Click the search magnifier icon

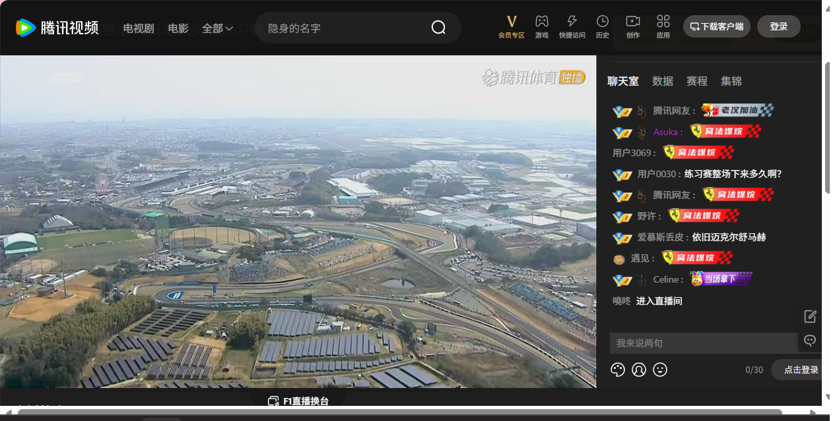click(x=438, y=28)
